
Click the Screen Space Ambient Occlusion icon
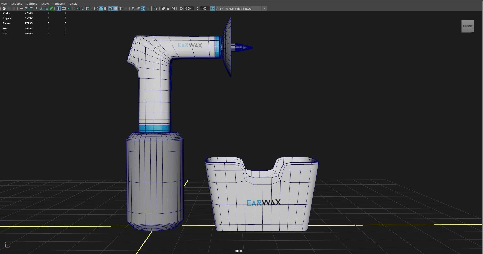coord(133,8)
